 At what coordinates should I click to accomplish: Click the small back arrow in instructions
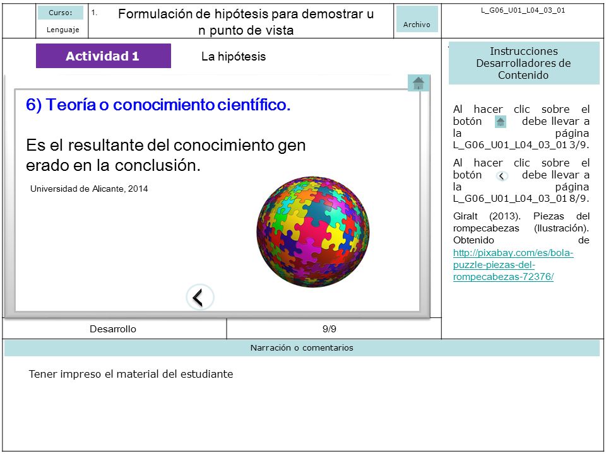click(502, 176)
